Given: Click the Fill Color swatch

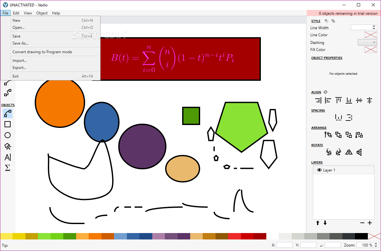Looking at the screenshot, I should (x=370, y=49).
